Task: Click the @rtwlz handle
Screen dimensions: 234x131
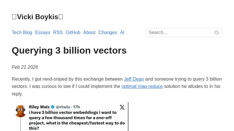Action: (63, 107)
